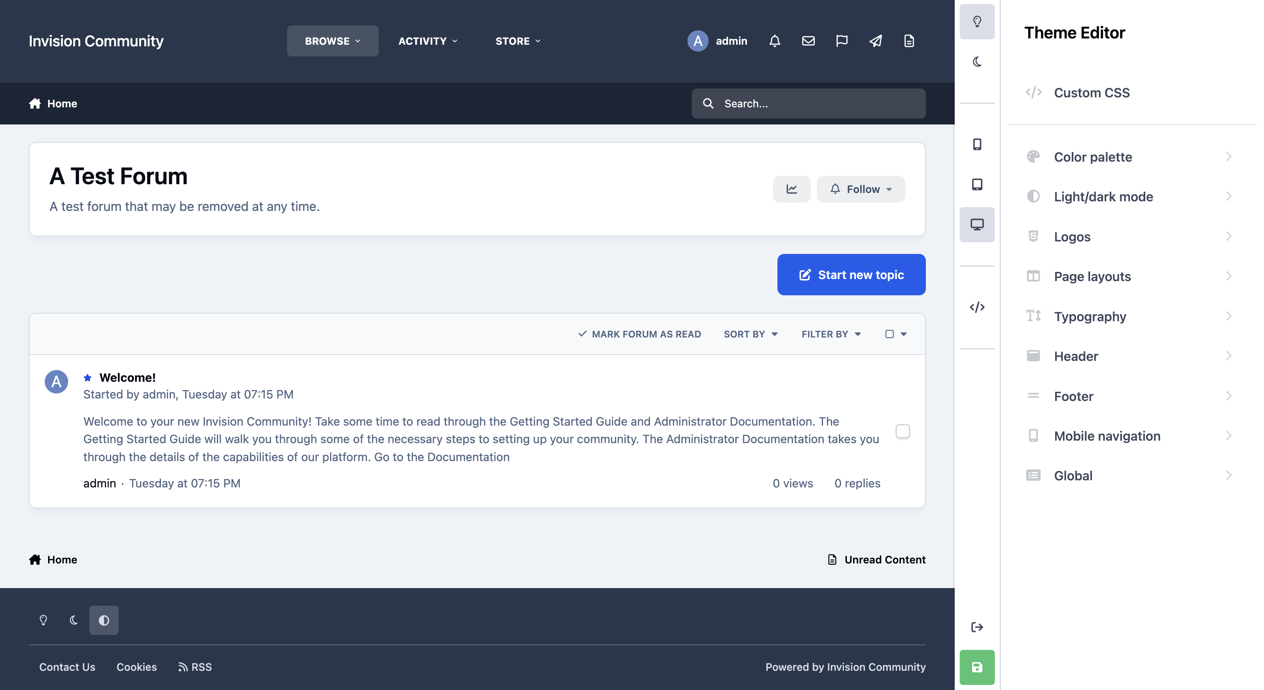Open the BROWSE navigation menu
This screenshot has width=1264, height=690.
click(332, 41)
